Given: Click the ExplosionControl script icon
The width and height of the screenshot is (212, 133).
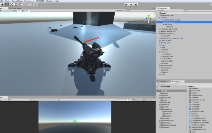Looking at the screenshot, I should [190, 118].
